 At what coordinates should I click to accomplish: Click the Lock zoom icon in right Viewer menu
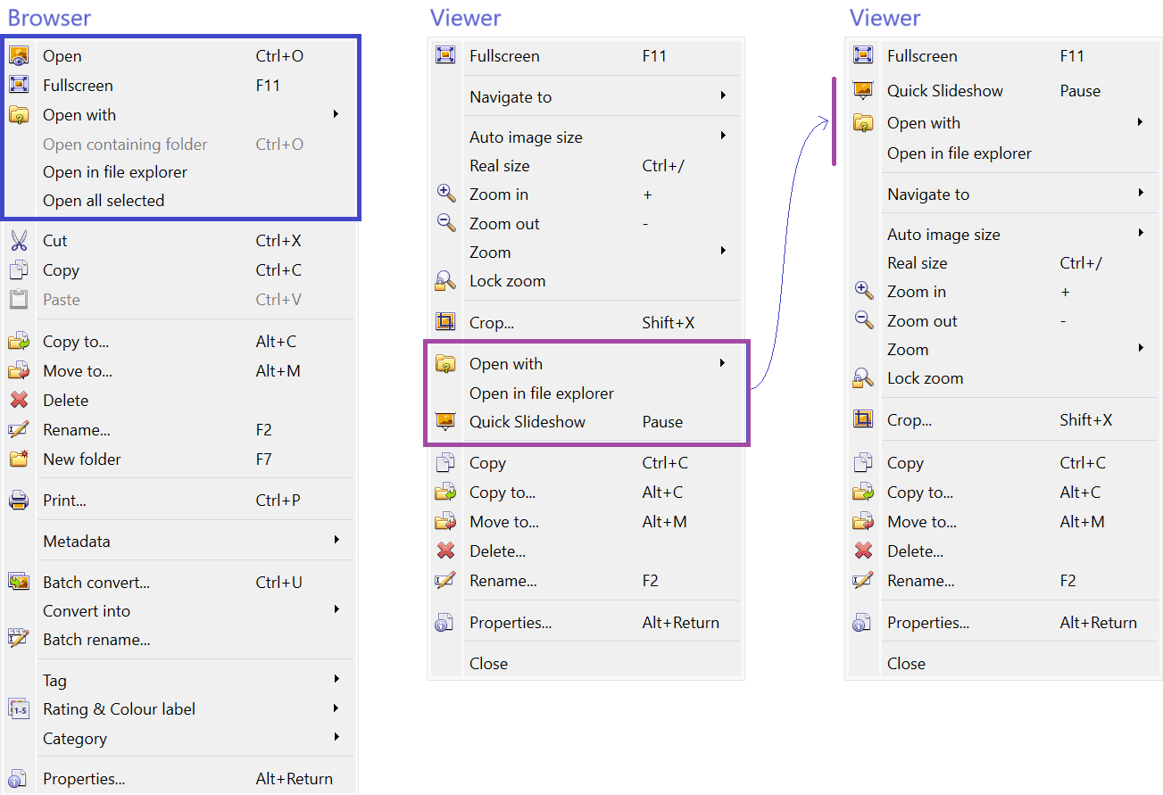[863, 378]
